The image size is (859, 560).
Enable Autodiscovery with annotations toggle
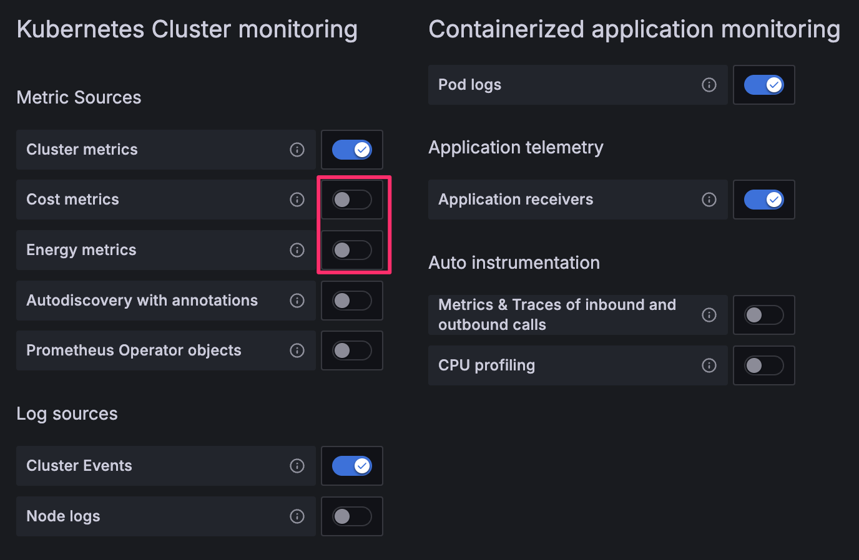(352, 301)
